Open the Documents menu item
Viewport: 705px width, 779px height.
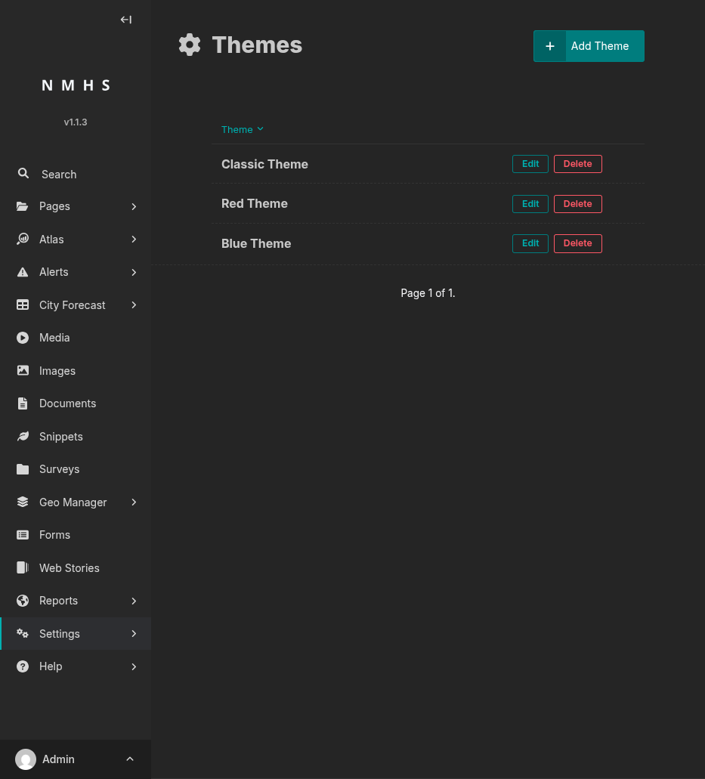[76, 403]
